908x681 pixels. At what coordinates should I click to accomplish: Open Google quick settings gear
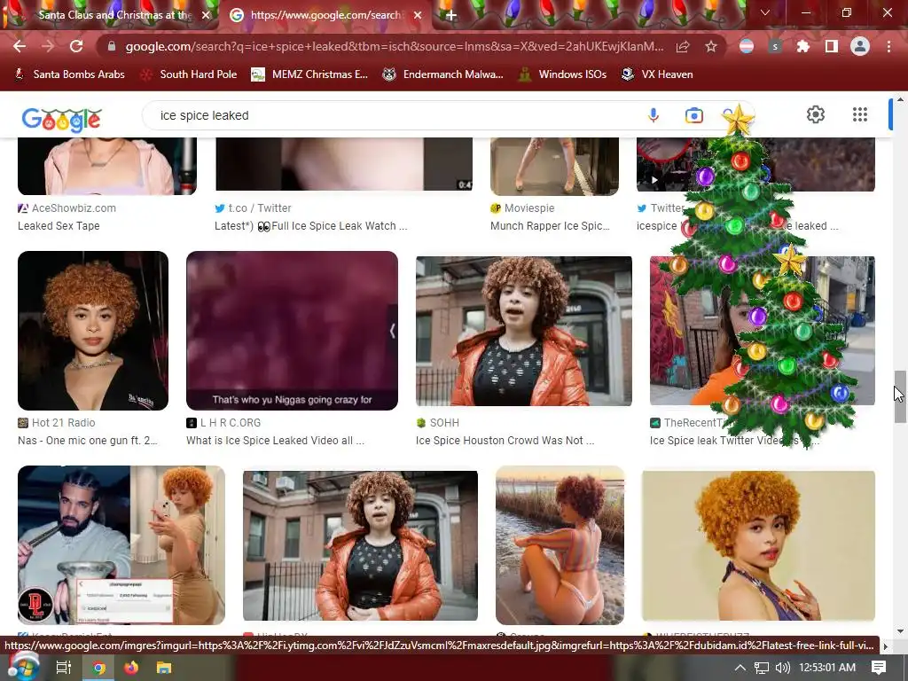click(x=816, y=114)
